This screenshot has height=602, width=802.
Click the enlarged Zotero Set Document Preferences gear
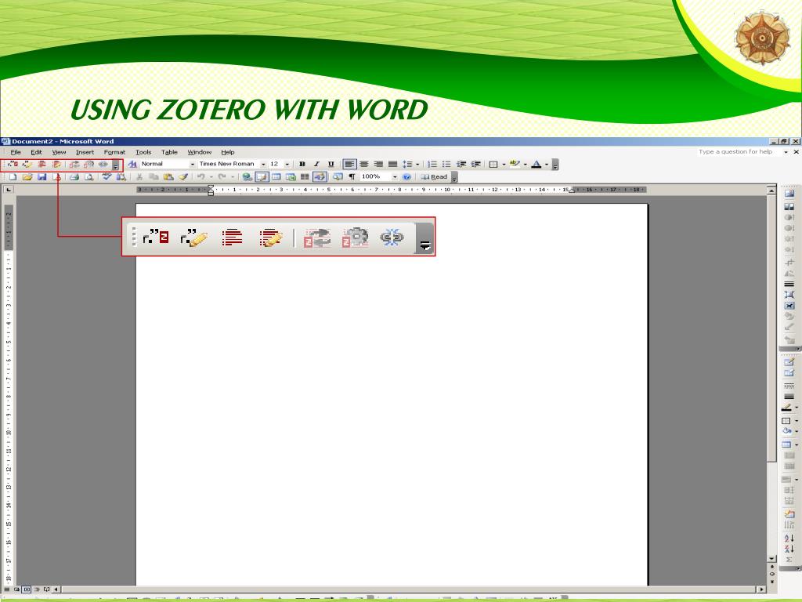click(x=355, y=238)
